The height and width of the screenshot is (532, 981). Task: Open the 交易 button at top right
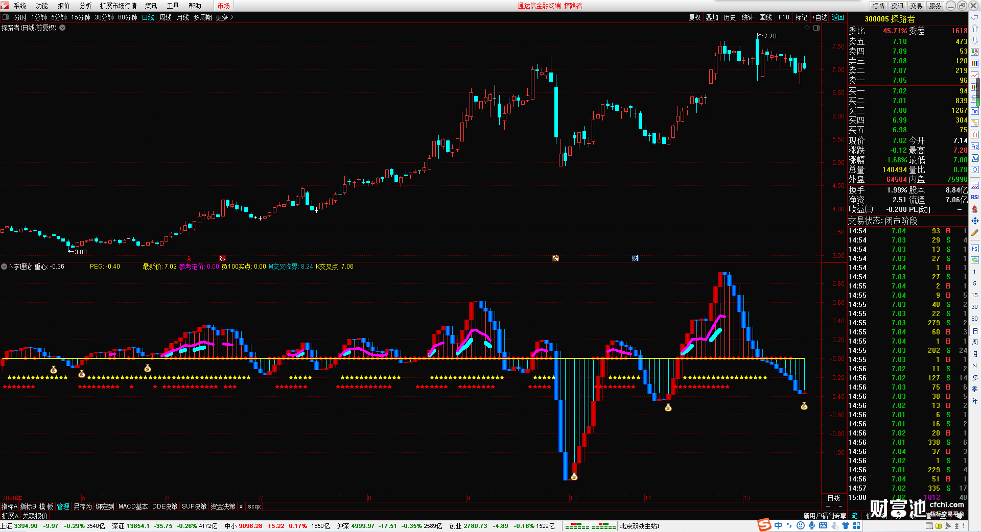[916, 6]
